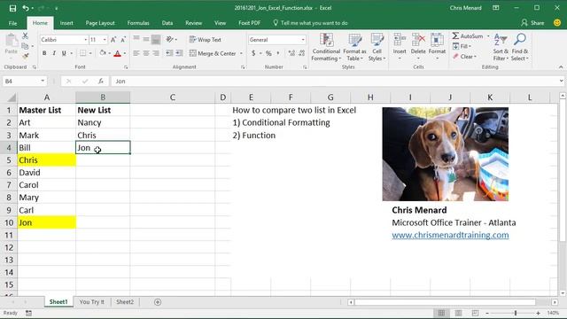This screenshot has width=567, height=319.
Task: Undo the last action
Action: pos(26,8)
